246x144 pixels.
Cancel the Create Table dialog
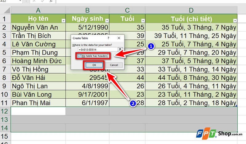point(114,65)
